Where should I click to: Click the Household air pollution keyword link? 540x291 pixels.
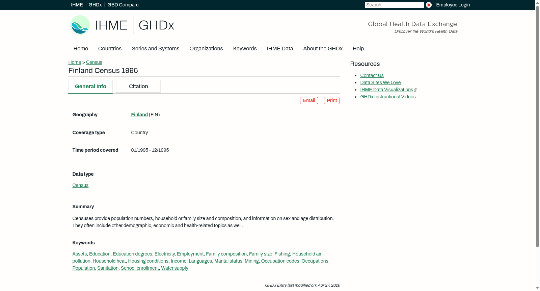pyautogui.click(x=307, y=254)
